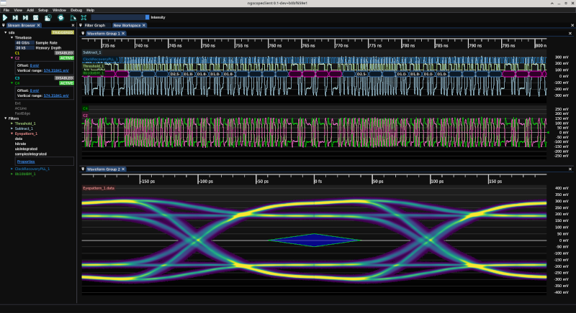
Task: Adjust the Intensity slider
Action: click(x=120, y=17)
